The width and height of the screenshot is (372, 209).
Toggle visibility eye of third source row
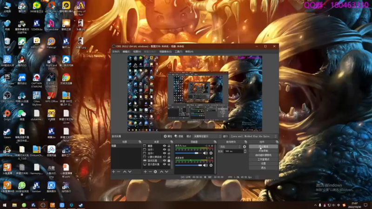165,153
